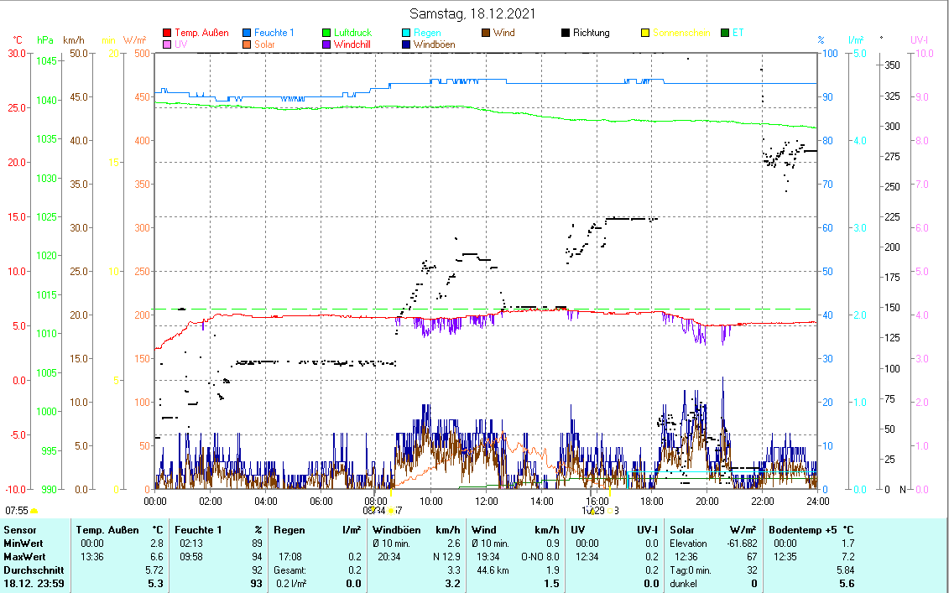
Task: Click the hPa axis unit label
Action: coord(44,40)
